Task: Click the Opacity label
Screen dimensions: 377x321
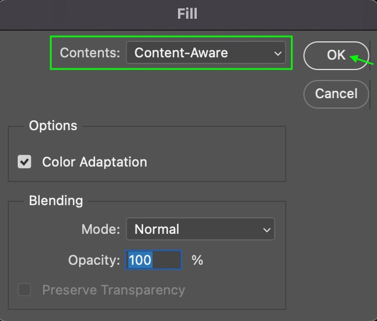Action: click(94, 260)
